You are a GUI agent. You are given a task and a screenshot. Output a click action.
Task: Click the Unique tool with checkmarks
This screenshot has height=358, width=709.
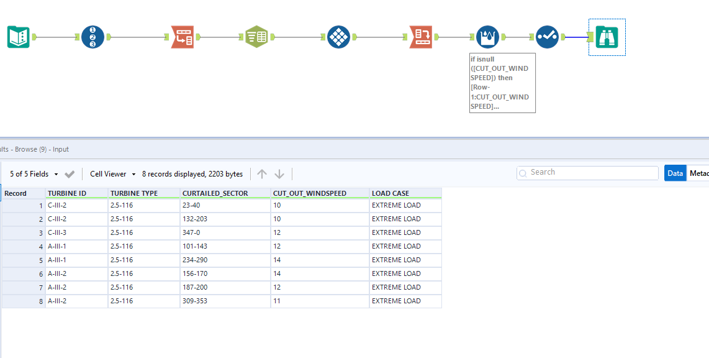coord(547,36)
